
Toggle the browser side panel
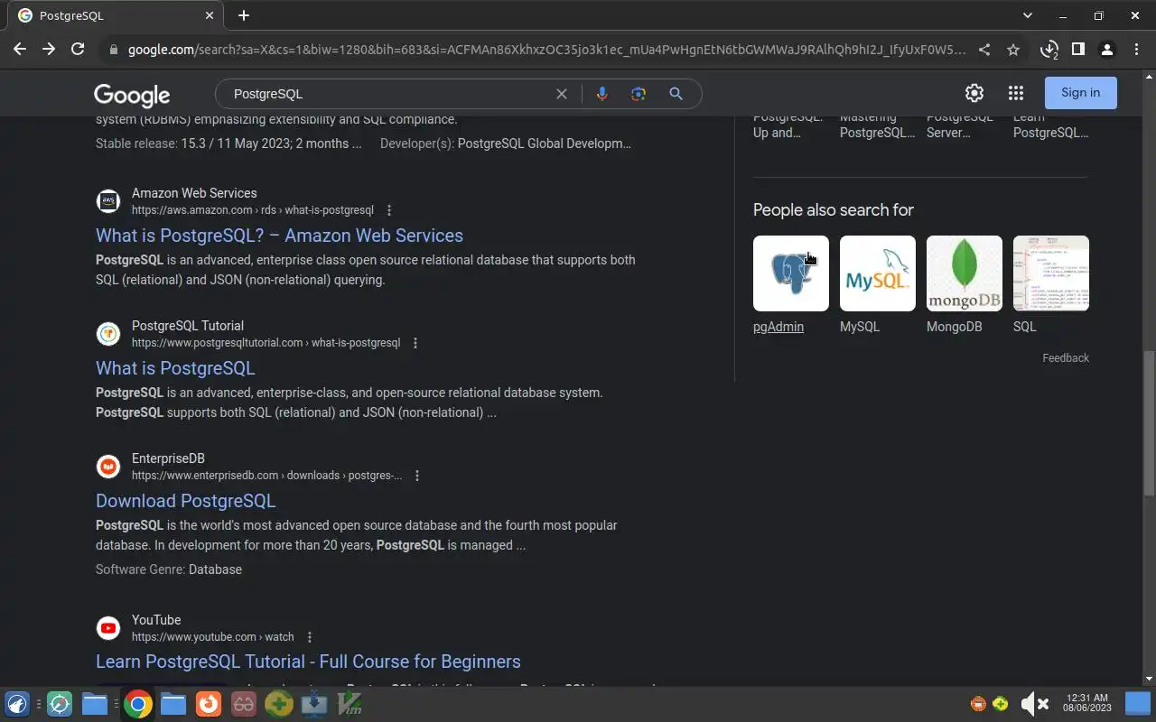point(1077,50)
